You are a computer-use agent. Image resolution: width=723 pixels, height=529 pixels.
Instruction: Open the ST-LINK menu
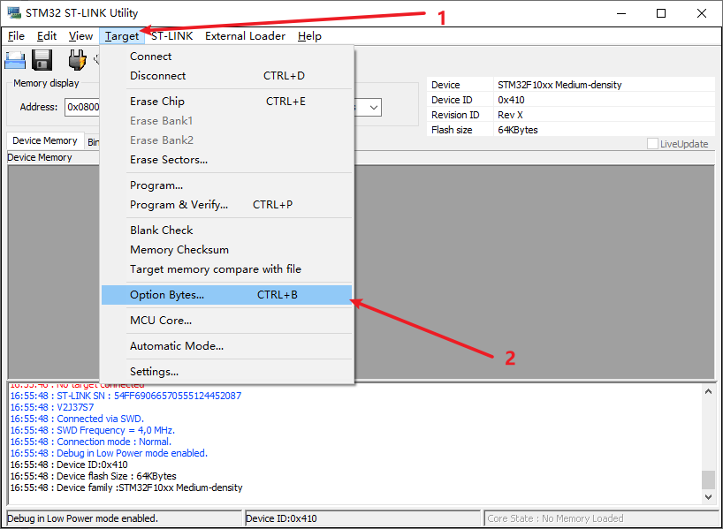tap(172, 36)
